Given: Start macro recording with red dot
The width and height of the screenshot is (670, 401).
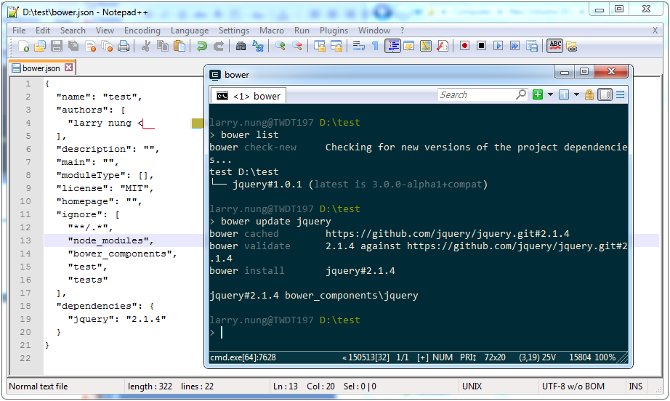Looking at the screenshot, I should click(x=465, y=46).
